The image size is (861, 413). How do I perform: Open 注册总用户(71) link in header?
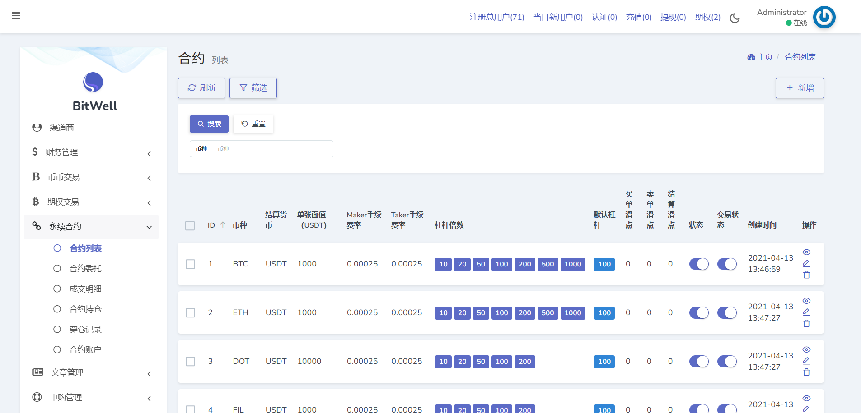pyautogui.click(x=497, y=17)
